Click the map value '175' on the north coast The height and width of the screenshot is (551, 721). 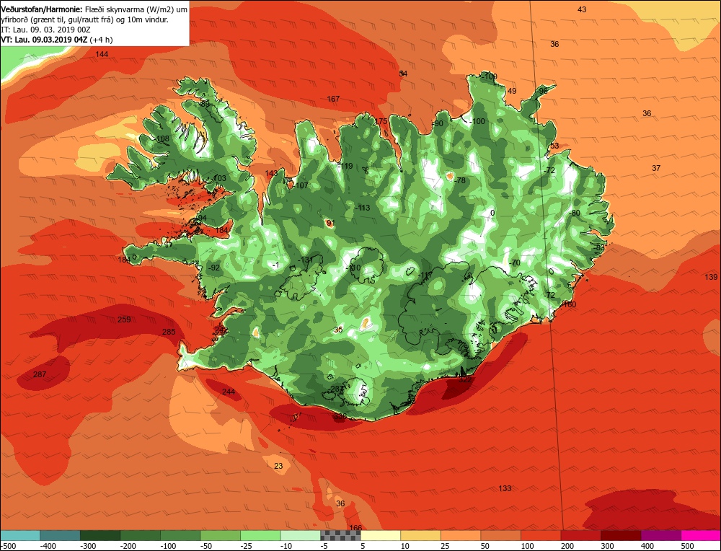(381, 121)
